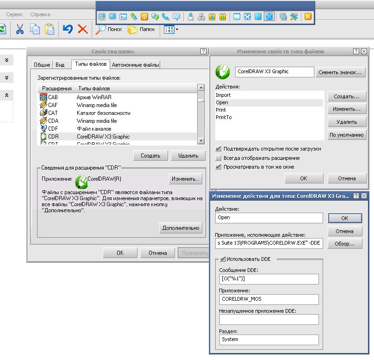374x360 pixels.
Task: Toggle 'Просматривать в том же окне' checkbox
Action: click(x=218, y=167)
